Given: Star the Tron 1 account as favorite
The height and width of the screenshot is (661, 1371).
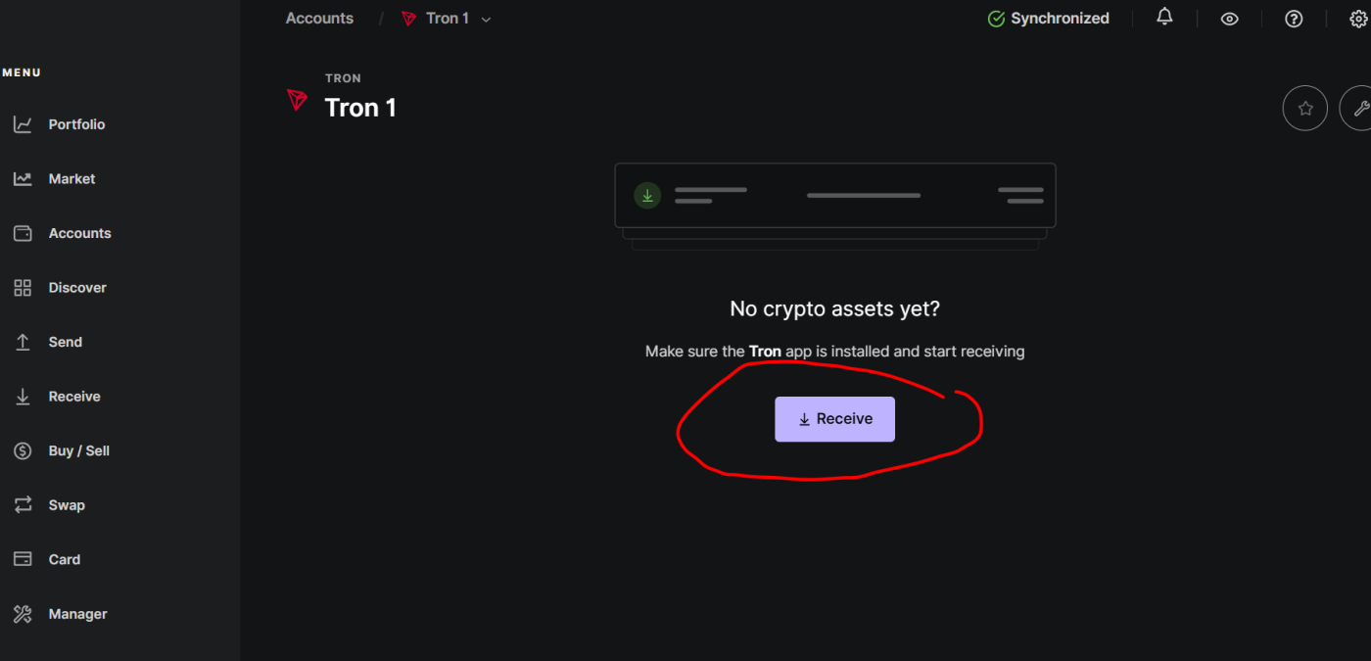Looking at the screenshot, I should (1305, 109).
